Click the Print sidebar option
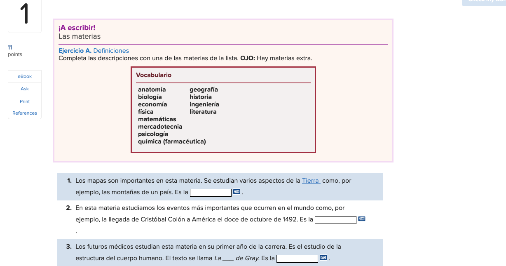 tap(24, 101)
